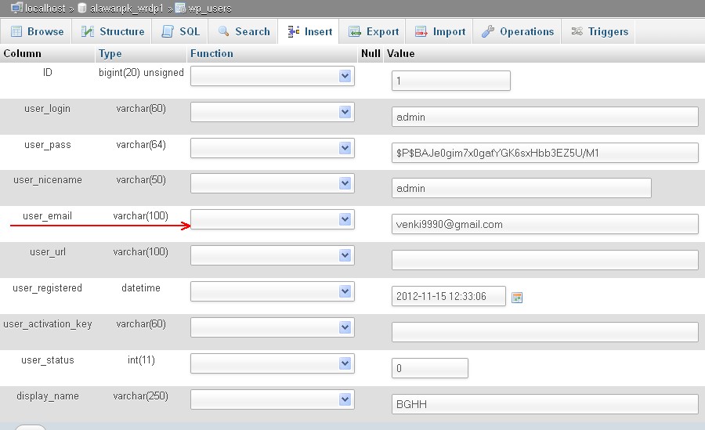Click the user_activation_key column name
705x430 pixels.
(48, 323)
